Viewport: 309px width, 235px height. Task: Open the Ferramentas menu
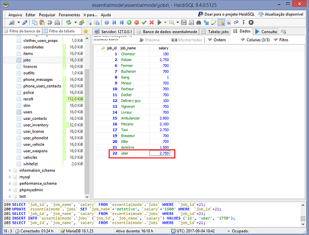[x=69, y=15]
